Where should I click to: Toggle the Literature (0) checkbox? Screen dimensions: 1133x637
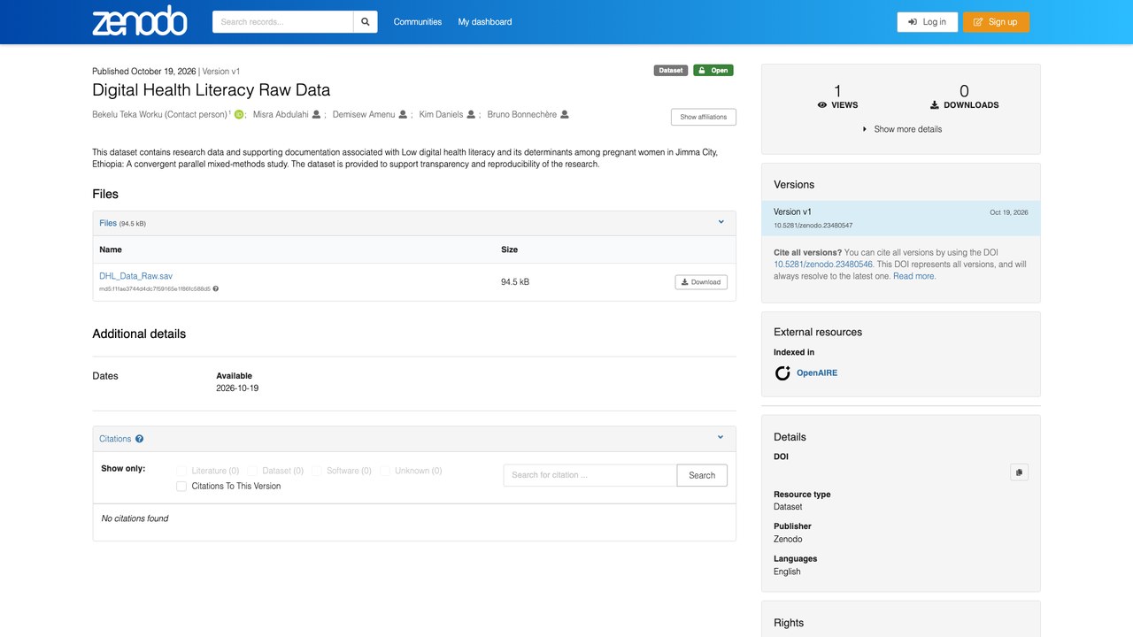pyautogui.click(x=181, y=471)
